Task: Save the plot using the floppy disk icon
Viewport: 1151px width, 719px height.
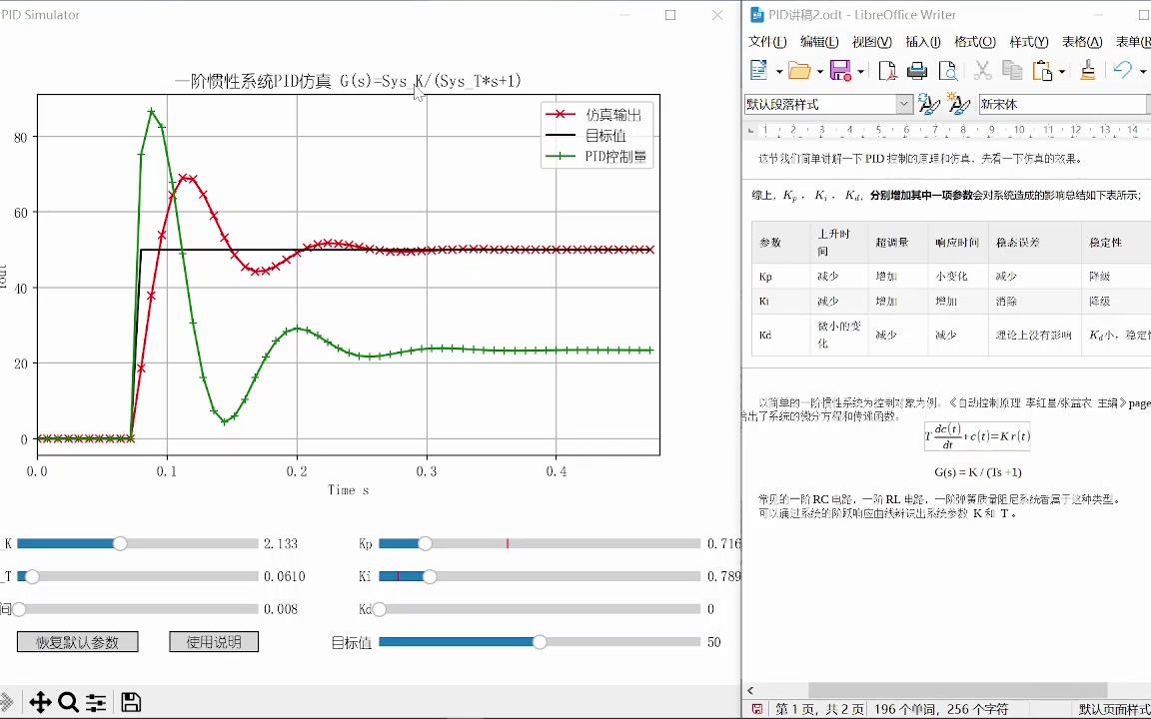Action: click(131, 702)
